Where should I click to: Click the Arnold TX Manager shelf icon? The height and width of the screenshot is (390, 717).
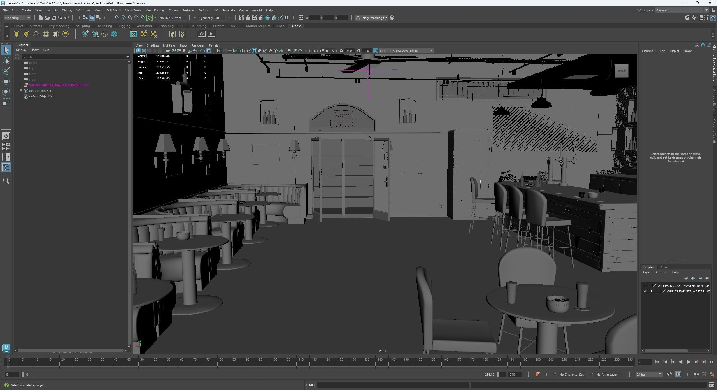click(x=134, y=34)
